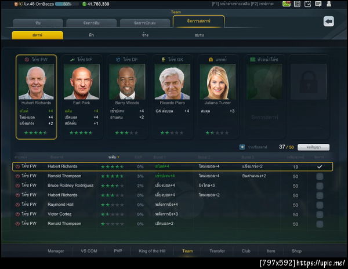Click the padlock on the locked staff slot
Screen dimensions: 348x269
coord(309,82)
